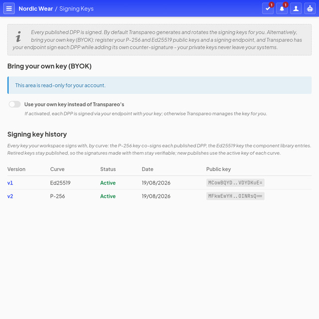Click the P-256 curve cell

[57, 196]
